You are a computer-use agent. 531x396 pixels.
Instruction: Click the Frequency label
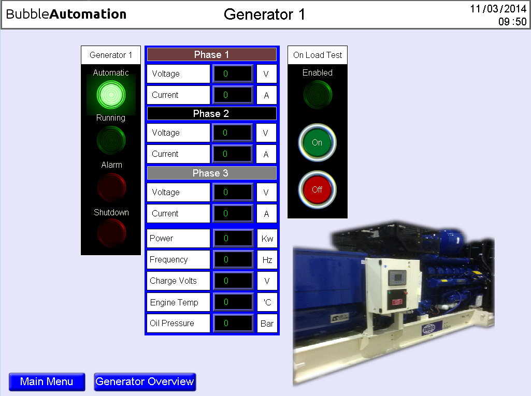178,260
